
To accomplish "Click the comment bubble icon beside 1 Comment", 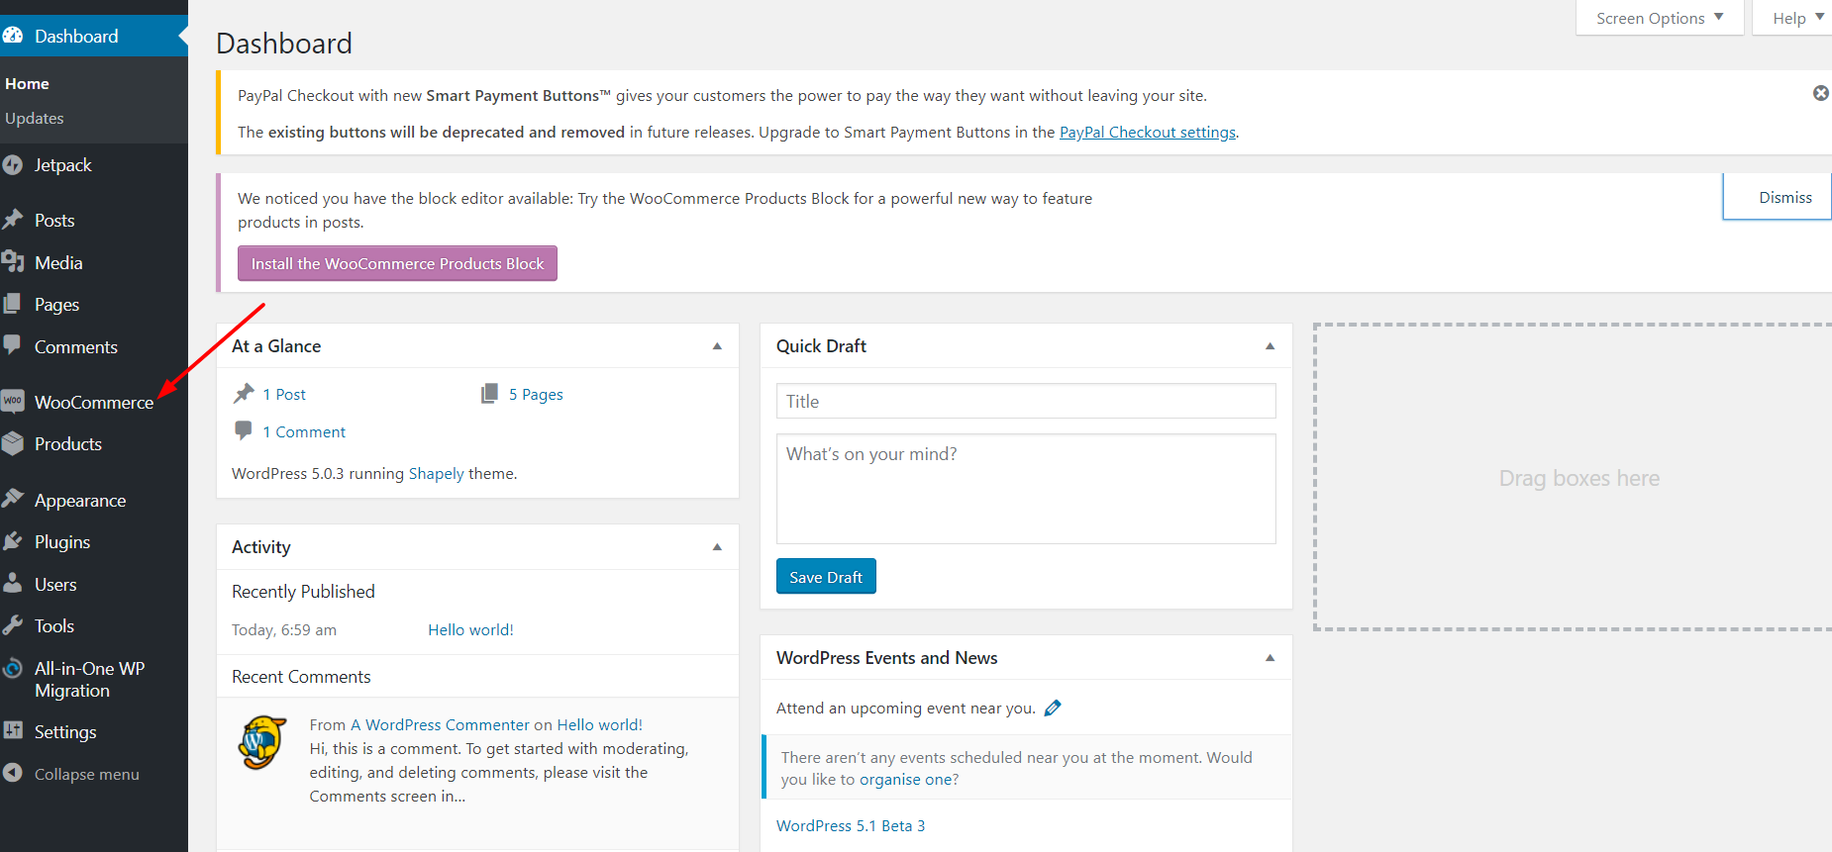I will tap(244, 430).
